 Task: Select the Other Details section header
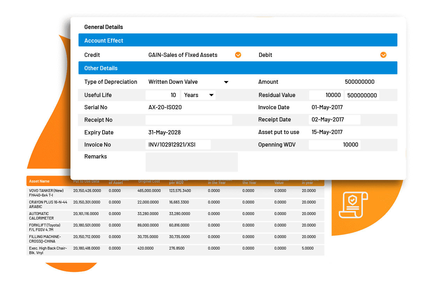(238, 68)
